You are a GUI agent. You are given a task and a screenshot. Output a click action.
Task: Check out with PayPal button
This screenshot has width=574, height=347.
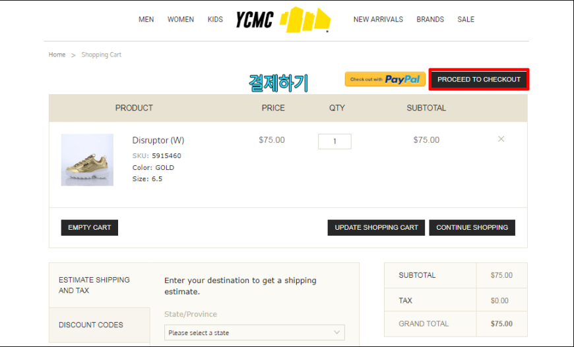(x=385, y=79)
